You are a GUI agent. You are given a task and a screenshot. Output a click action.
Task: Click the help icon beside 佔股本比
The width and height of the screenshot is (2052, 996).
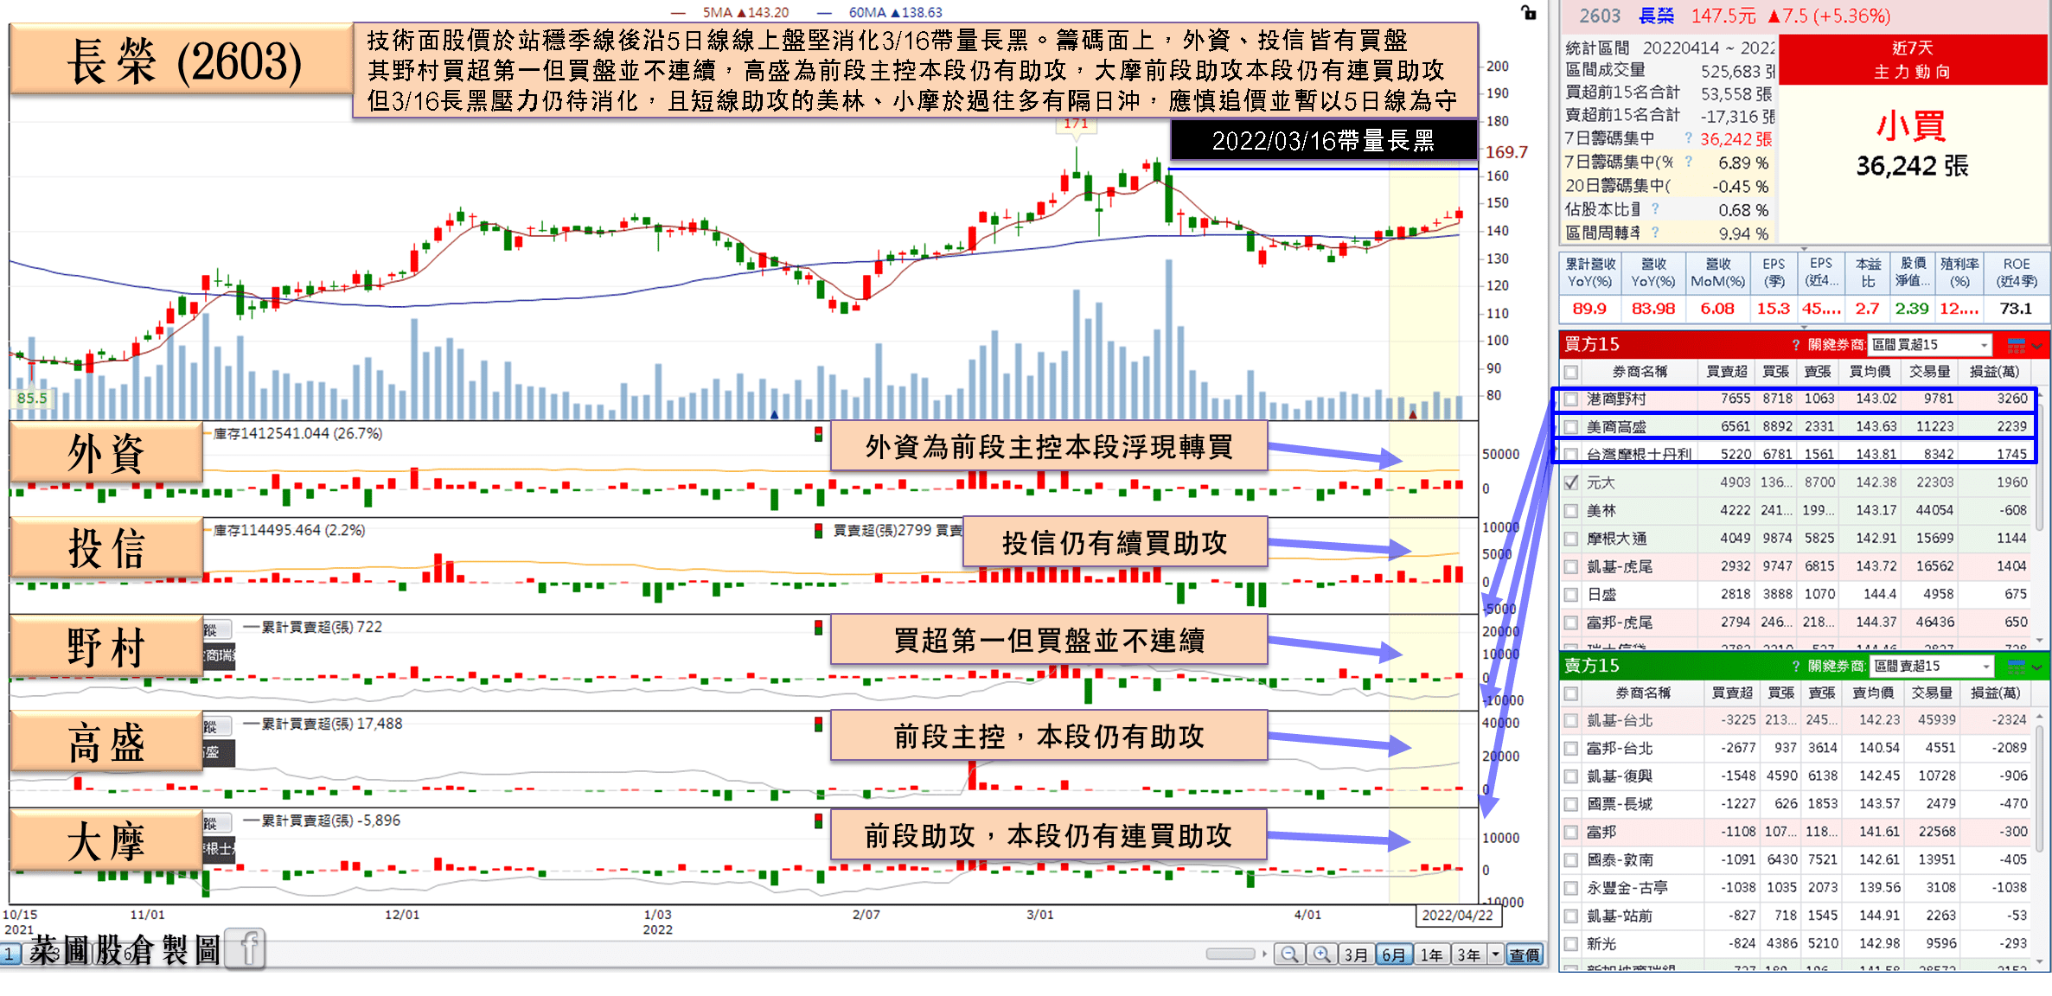(1655, 208)
